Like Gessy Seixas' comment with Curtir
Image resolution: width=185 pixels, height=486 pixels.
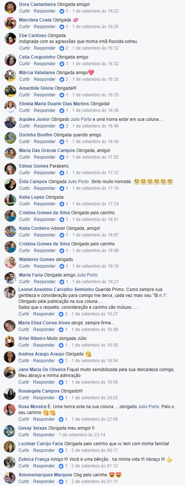pyautogui.click(x=24, y=435)
